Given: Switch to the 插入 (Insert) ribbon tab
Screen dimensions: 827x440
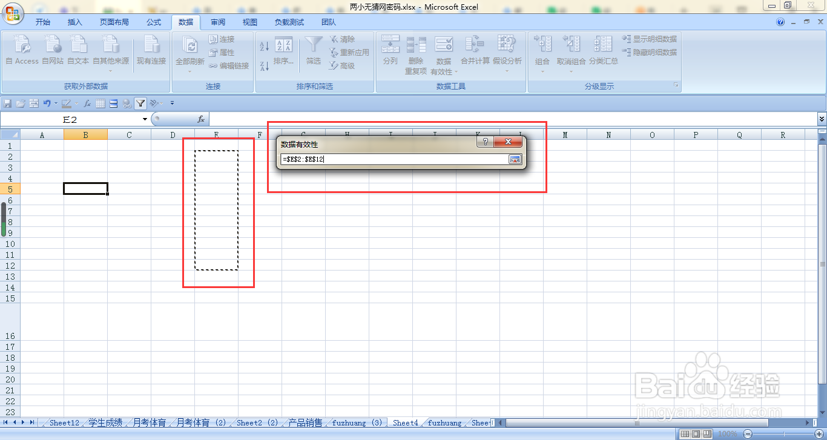Looking at the screenshot, I should pos(75,22).
